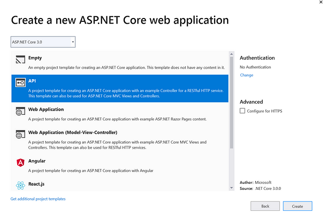Select the Empty template icon
This screenshot has height=213, width=325.
[20, 59]
